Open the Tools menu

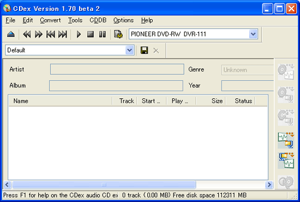[75, 20]
